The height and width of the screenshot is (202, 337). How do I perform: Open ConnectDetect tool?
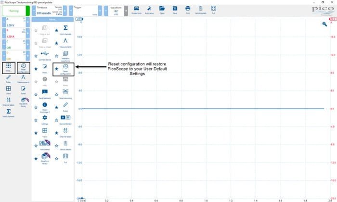[65, 120]
